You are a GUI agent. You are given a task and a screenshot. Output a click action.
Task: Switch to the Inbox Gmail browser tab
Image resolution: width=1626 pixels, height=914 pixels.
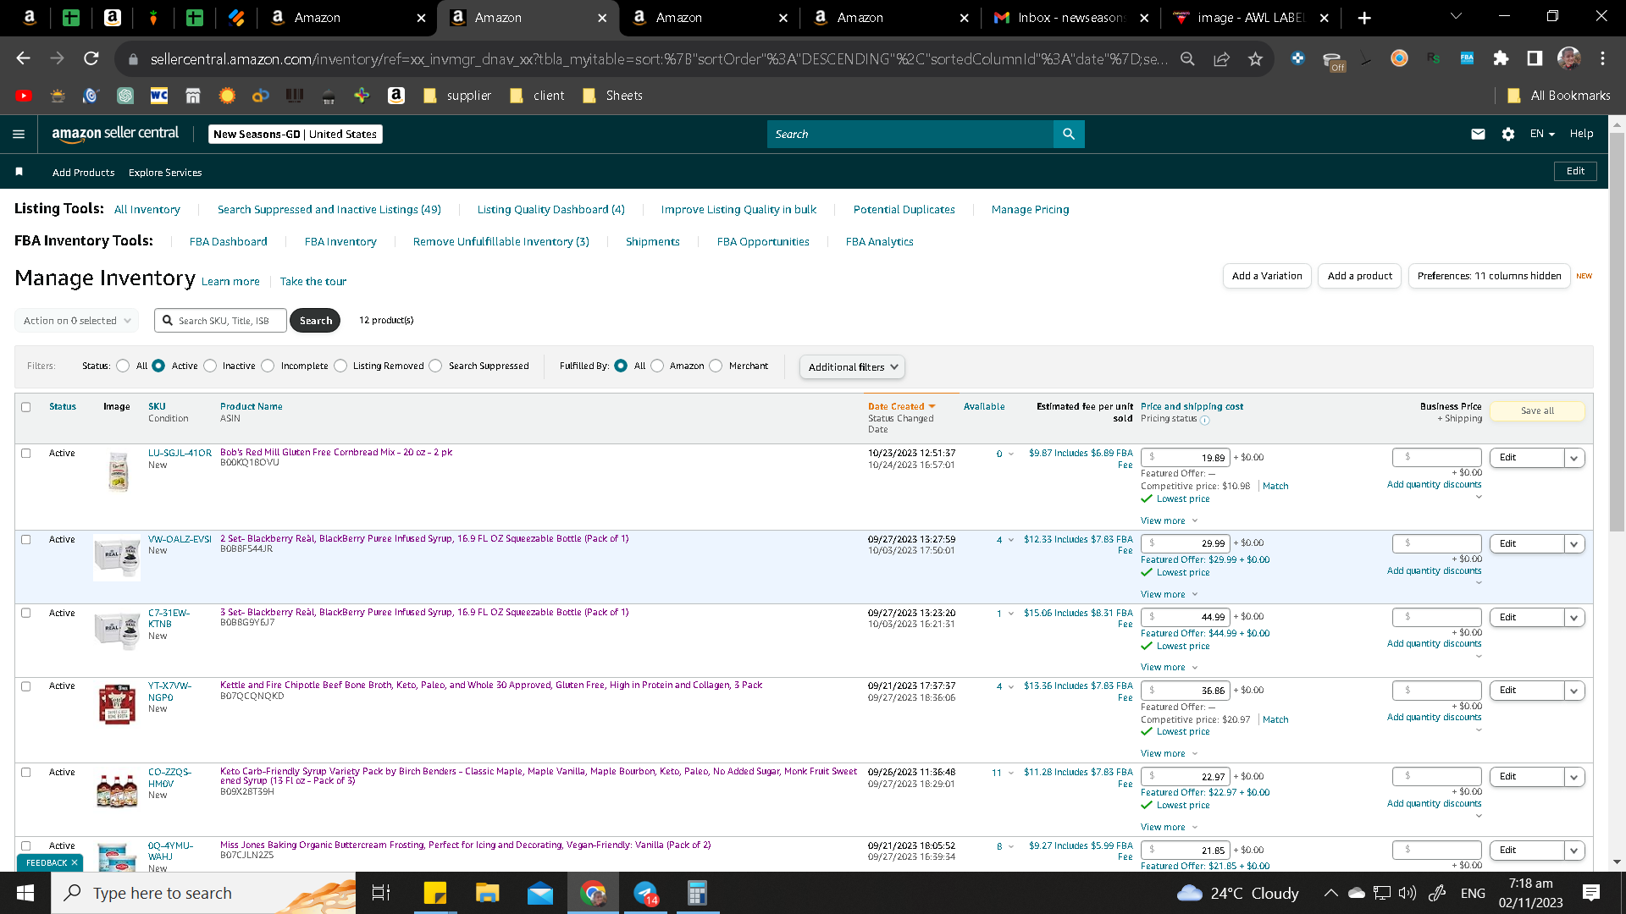[1070, 18]
